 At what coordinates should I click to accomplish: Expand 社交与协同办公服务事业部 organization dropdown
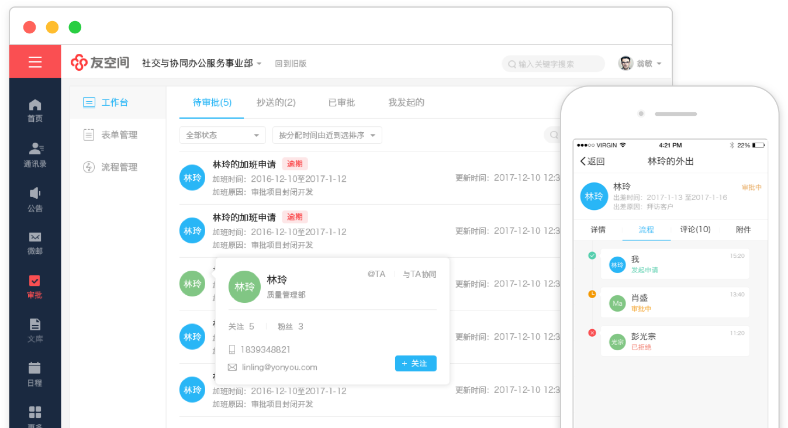click(x=202, y=63)
